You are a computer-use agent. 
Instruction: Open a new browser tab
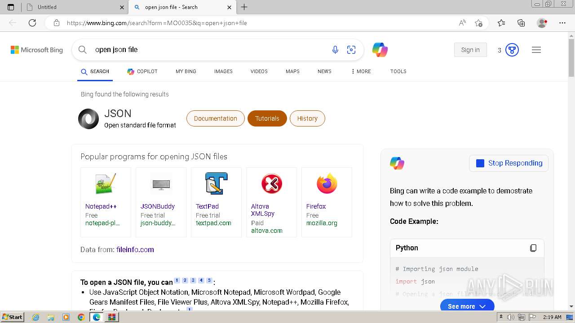244,7
